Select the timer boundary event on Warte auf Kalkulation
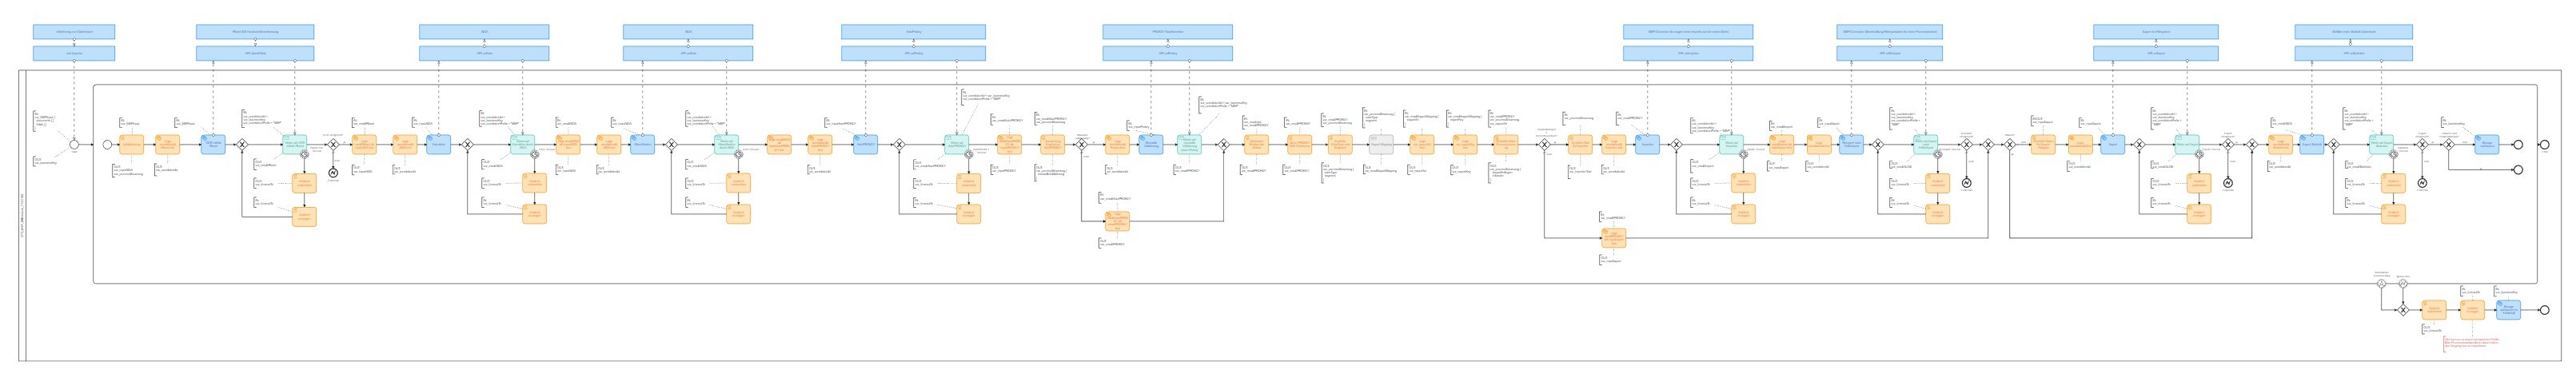Screen dimensions: 2576x386 tap(534, 154)
